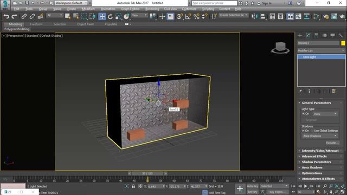Click the Rectangular Selection Region icon
This screenshot has width=347, height=195.
(x=85, y=16)
